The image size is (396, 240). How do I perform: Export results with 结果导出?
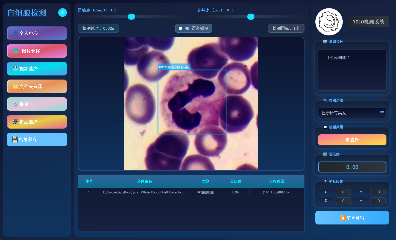click(352, 218)
